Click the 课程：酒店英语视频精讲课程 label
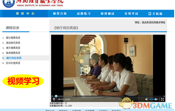The image size is (175, 111). click(x=150, y=22)
